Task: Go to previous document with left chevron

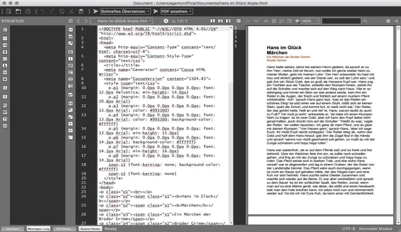Action: point(79,21)
